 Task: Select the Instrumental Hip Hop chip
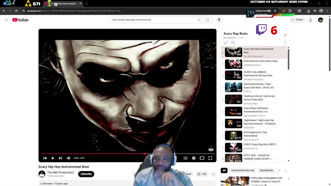click(x=243, y=171)
